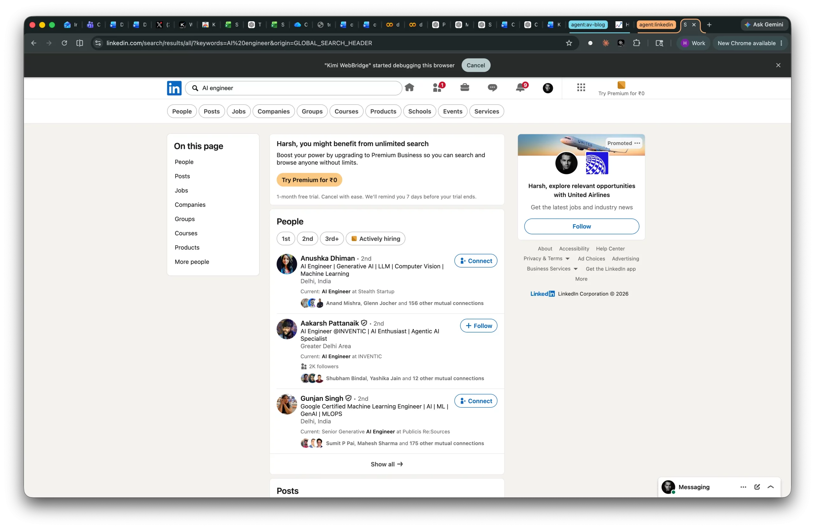815x529 pixels.
Task: Filter results by Companies
Action: (273, 111)
